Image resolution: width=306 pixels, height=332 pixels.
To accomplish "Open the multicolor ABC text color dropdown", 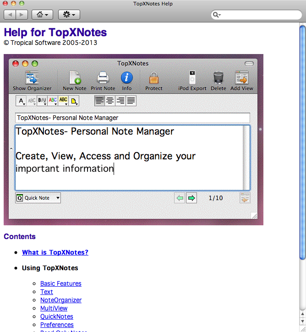I will click(53, 101).
